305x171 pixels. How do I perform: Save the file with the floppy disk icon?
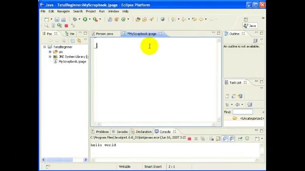point(57,19)
